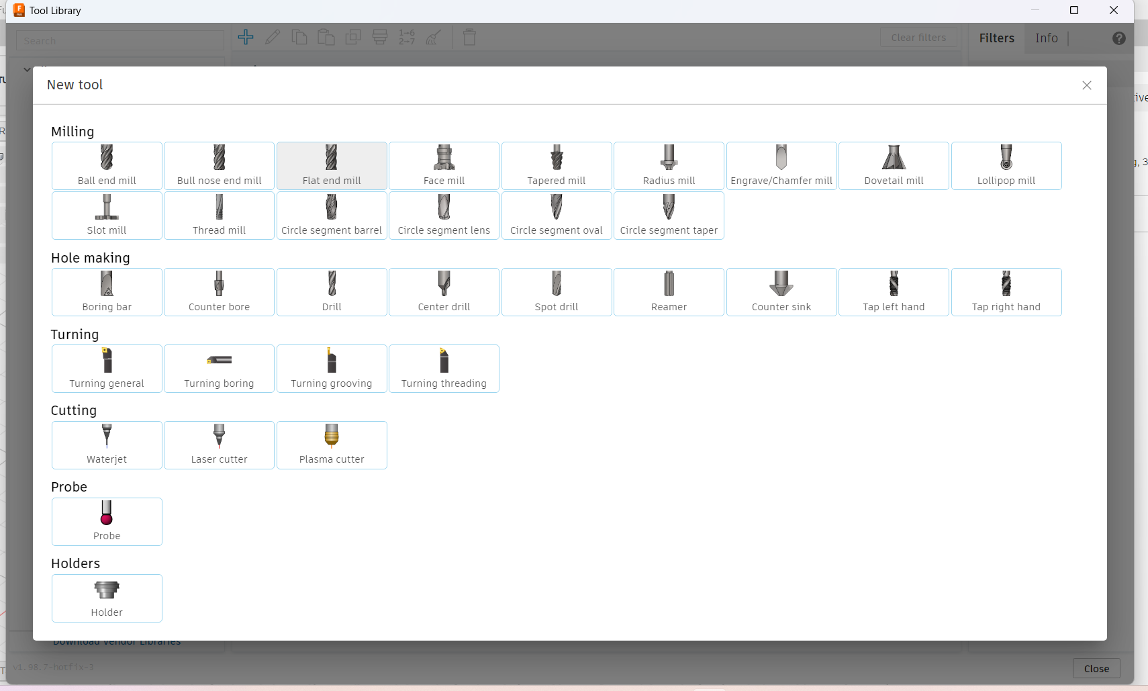Choose the Tapered mill

pyautogui.click(x=557, y=166)
